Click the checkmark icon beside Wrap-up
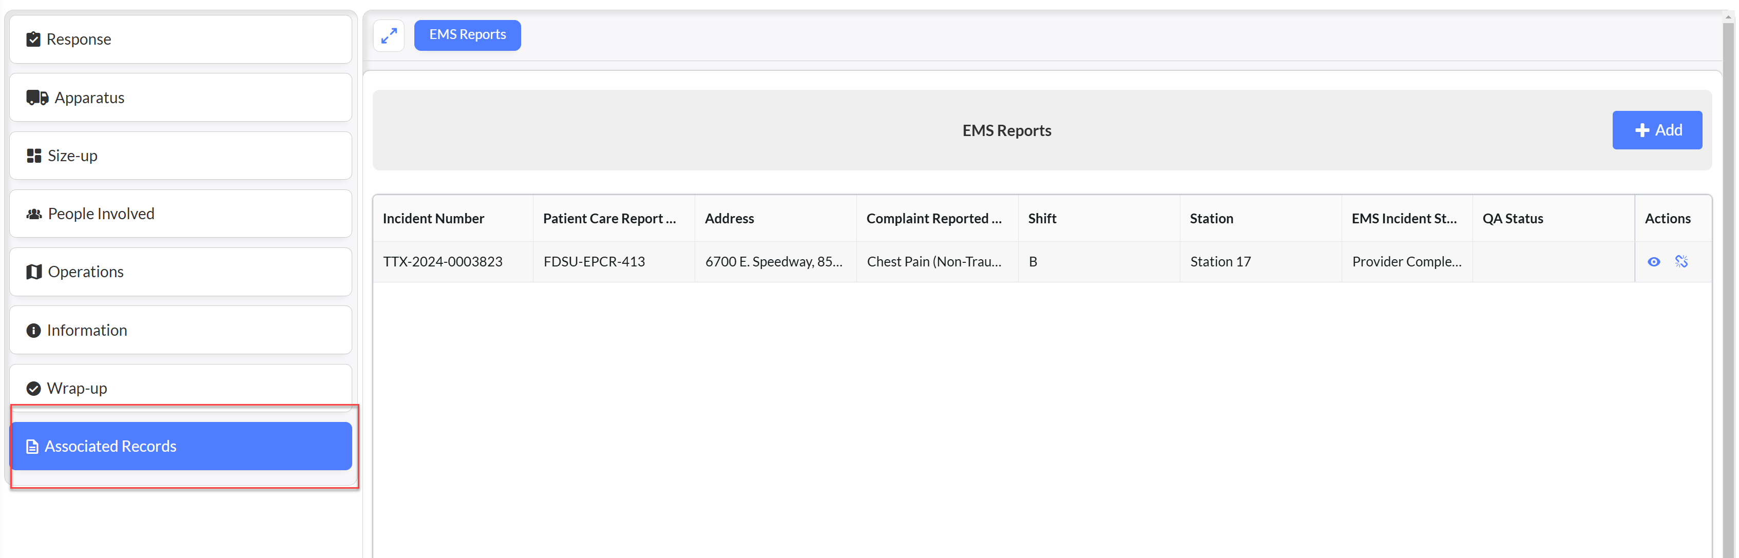1739x558 pixels. coord(33,389)
